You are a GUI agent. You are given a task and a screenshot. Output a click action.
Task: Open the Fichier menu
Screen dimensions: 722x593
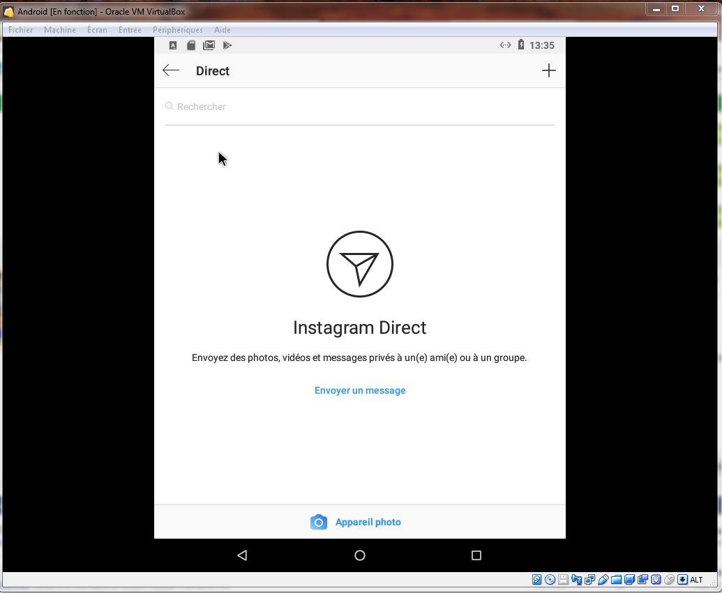pyautogui.click(x=21, y=30)
